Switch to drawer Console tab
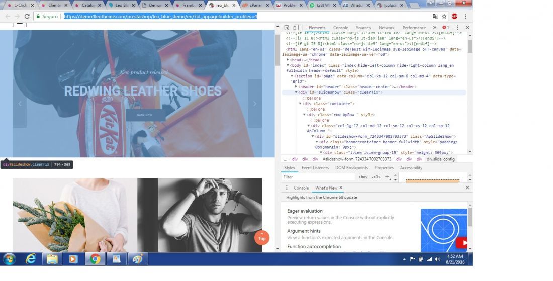The height and width of the screenshot is (281, 553). [301, 188]
